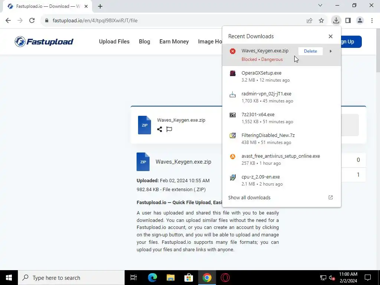
Task: Click the OperaGXSetup.exe download entry
Action: click(282, 76)
